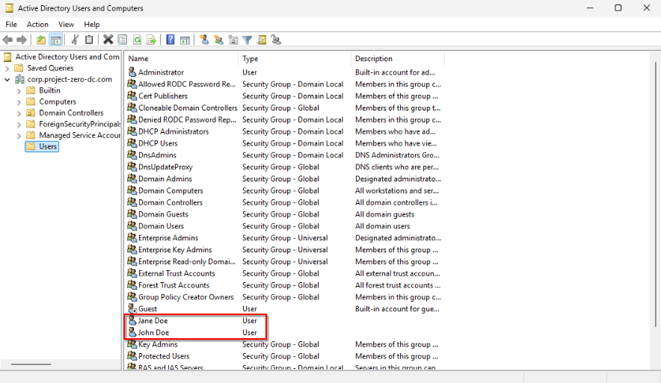Expand the Computers container
Screen dimensions: 661x383
[19, 102]
